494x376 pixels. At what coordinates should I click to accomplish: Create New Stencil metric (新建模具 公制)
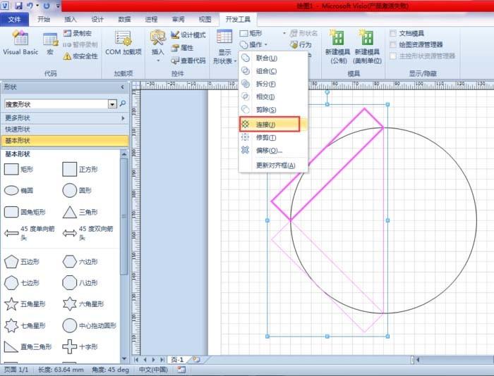click(337, 46)
